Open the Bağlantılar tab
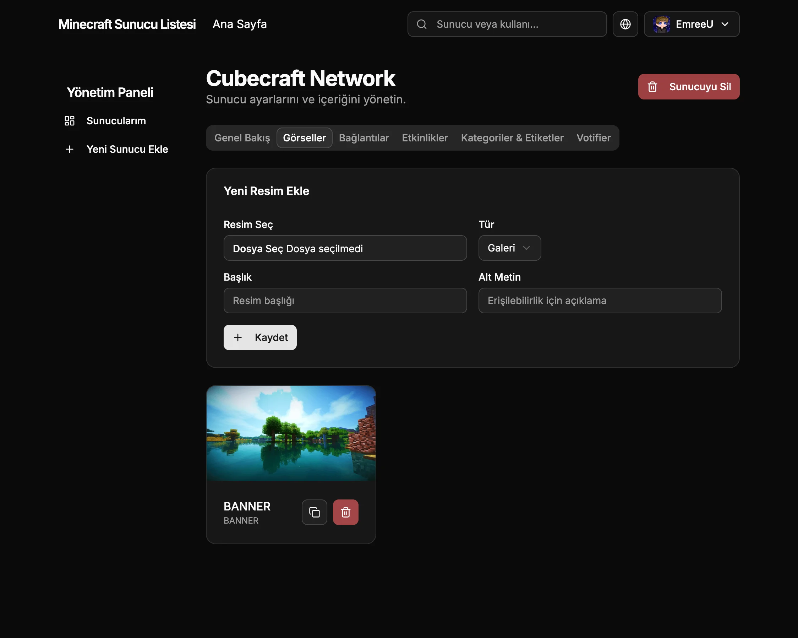Viewport: 798px width, 638px height. pyautogui.click(x=364, y=138)
